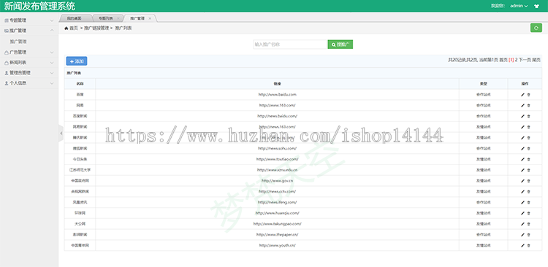
Task: Click the blue 添加 button
Action: (x=77, y=61)
